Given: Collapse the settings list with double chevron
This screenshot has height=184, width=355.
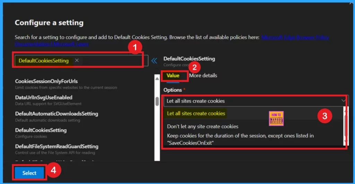Looking at the screenshot, I should click(x=154, y=61).
